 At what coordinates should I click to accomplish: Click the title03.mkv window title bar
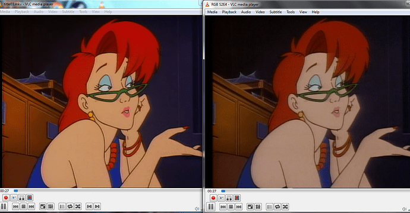coord(101,4)
